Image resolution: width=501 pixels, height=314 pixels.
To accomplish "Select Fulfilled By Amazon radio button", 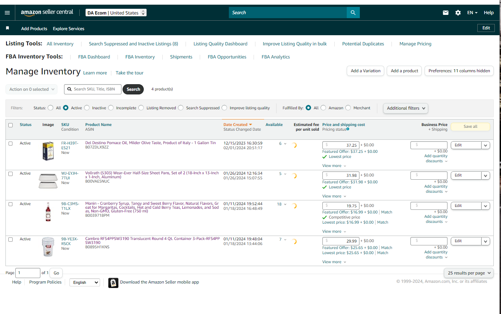I will coord(323,108).
